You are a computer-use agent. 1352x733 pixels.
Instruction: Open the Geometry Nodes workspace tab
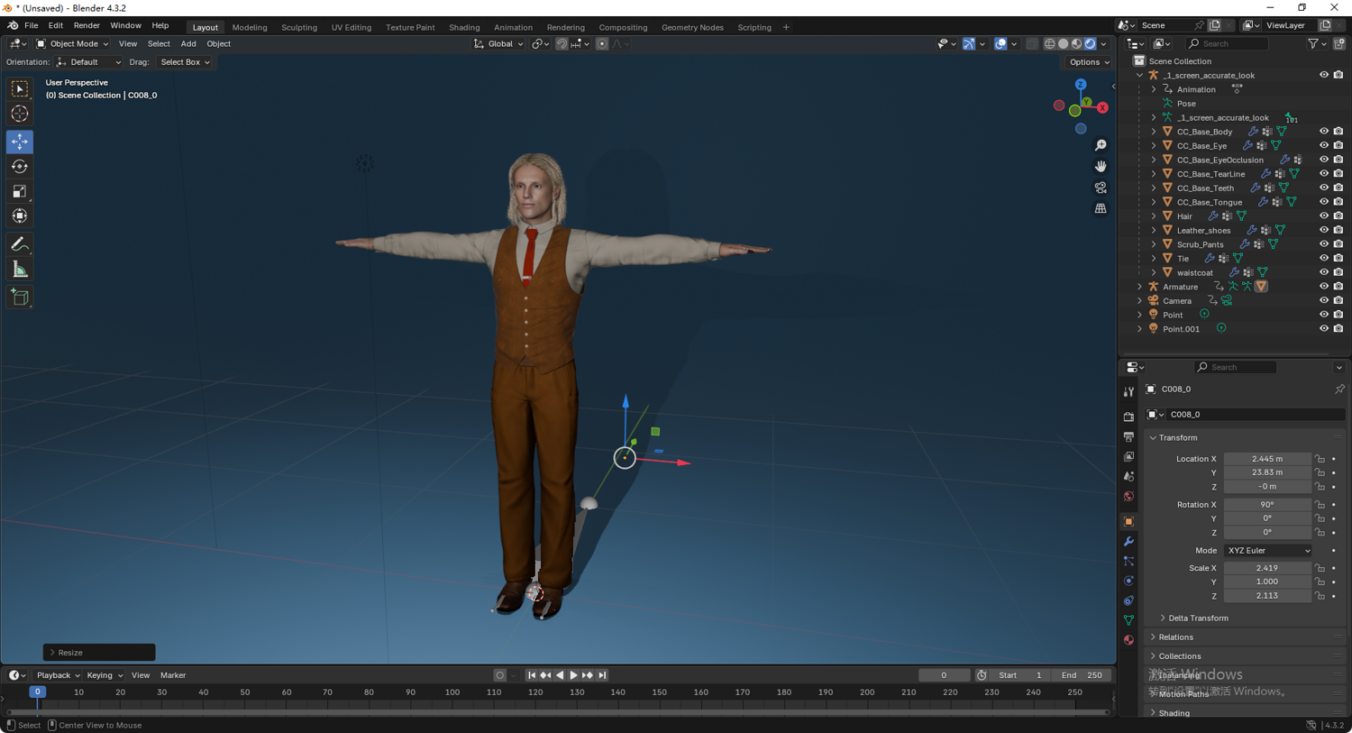692,27
